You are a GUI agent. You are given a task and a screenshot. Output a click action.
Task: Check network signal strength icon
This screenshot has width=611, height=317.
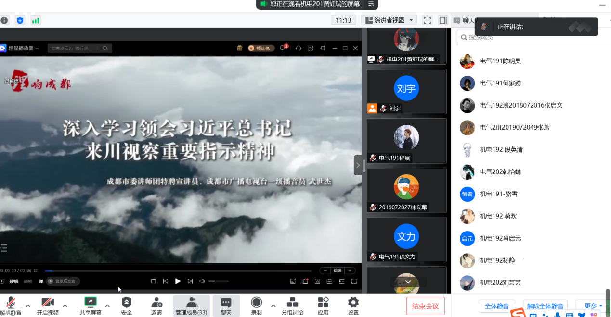[x=36, y=20]
